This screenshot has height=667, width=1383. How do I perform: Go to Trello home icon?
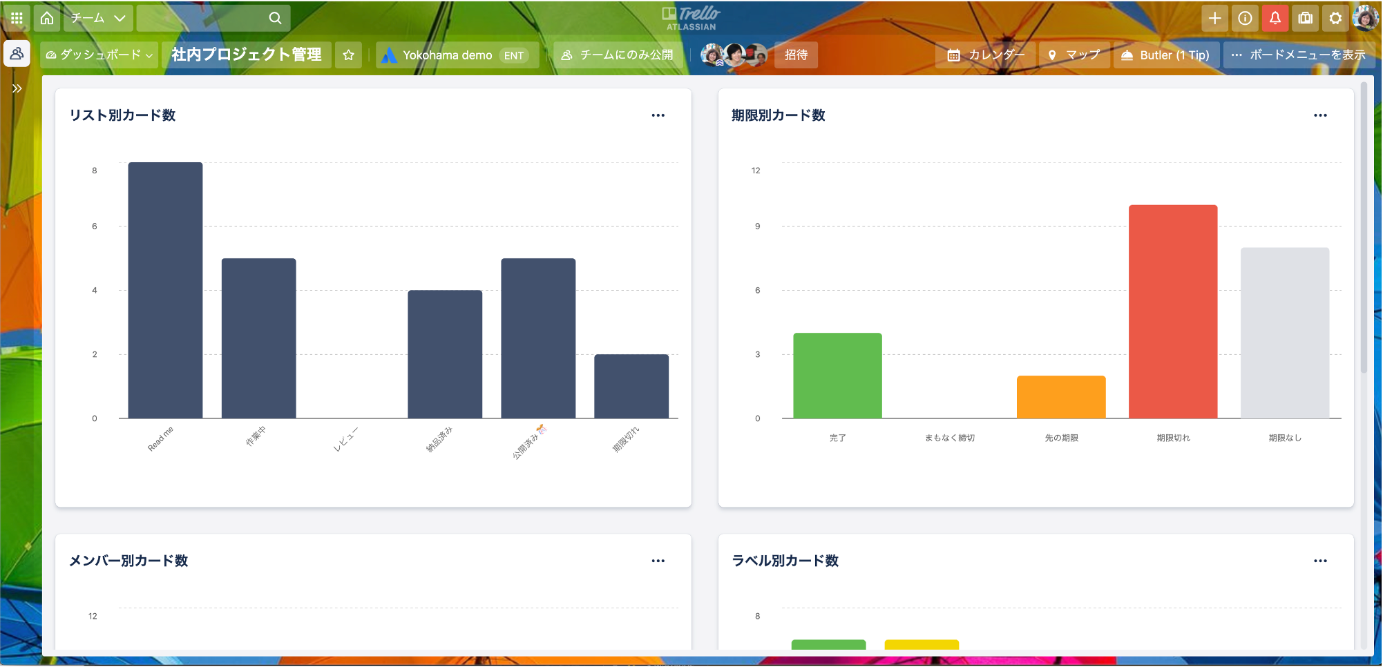tap(47, 18)
